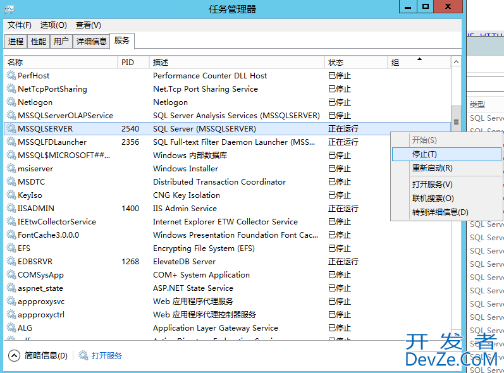Click the gear icon beside FontCache3.0.0.0
The width and height of the screenshot is (504, 373).
[11, 235]
